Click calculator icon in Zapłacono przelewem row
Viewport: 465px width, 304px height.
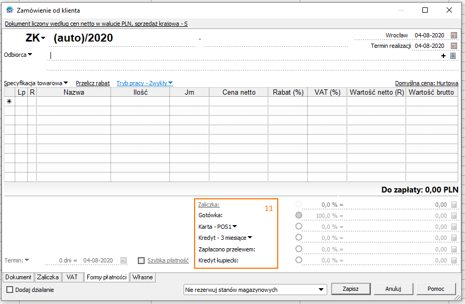pyautogui.click(x=454, y=249)
